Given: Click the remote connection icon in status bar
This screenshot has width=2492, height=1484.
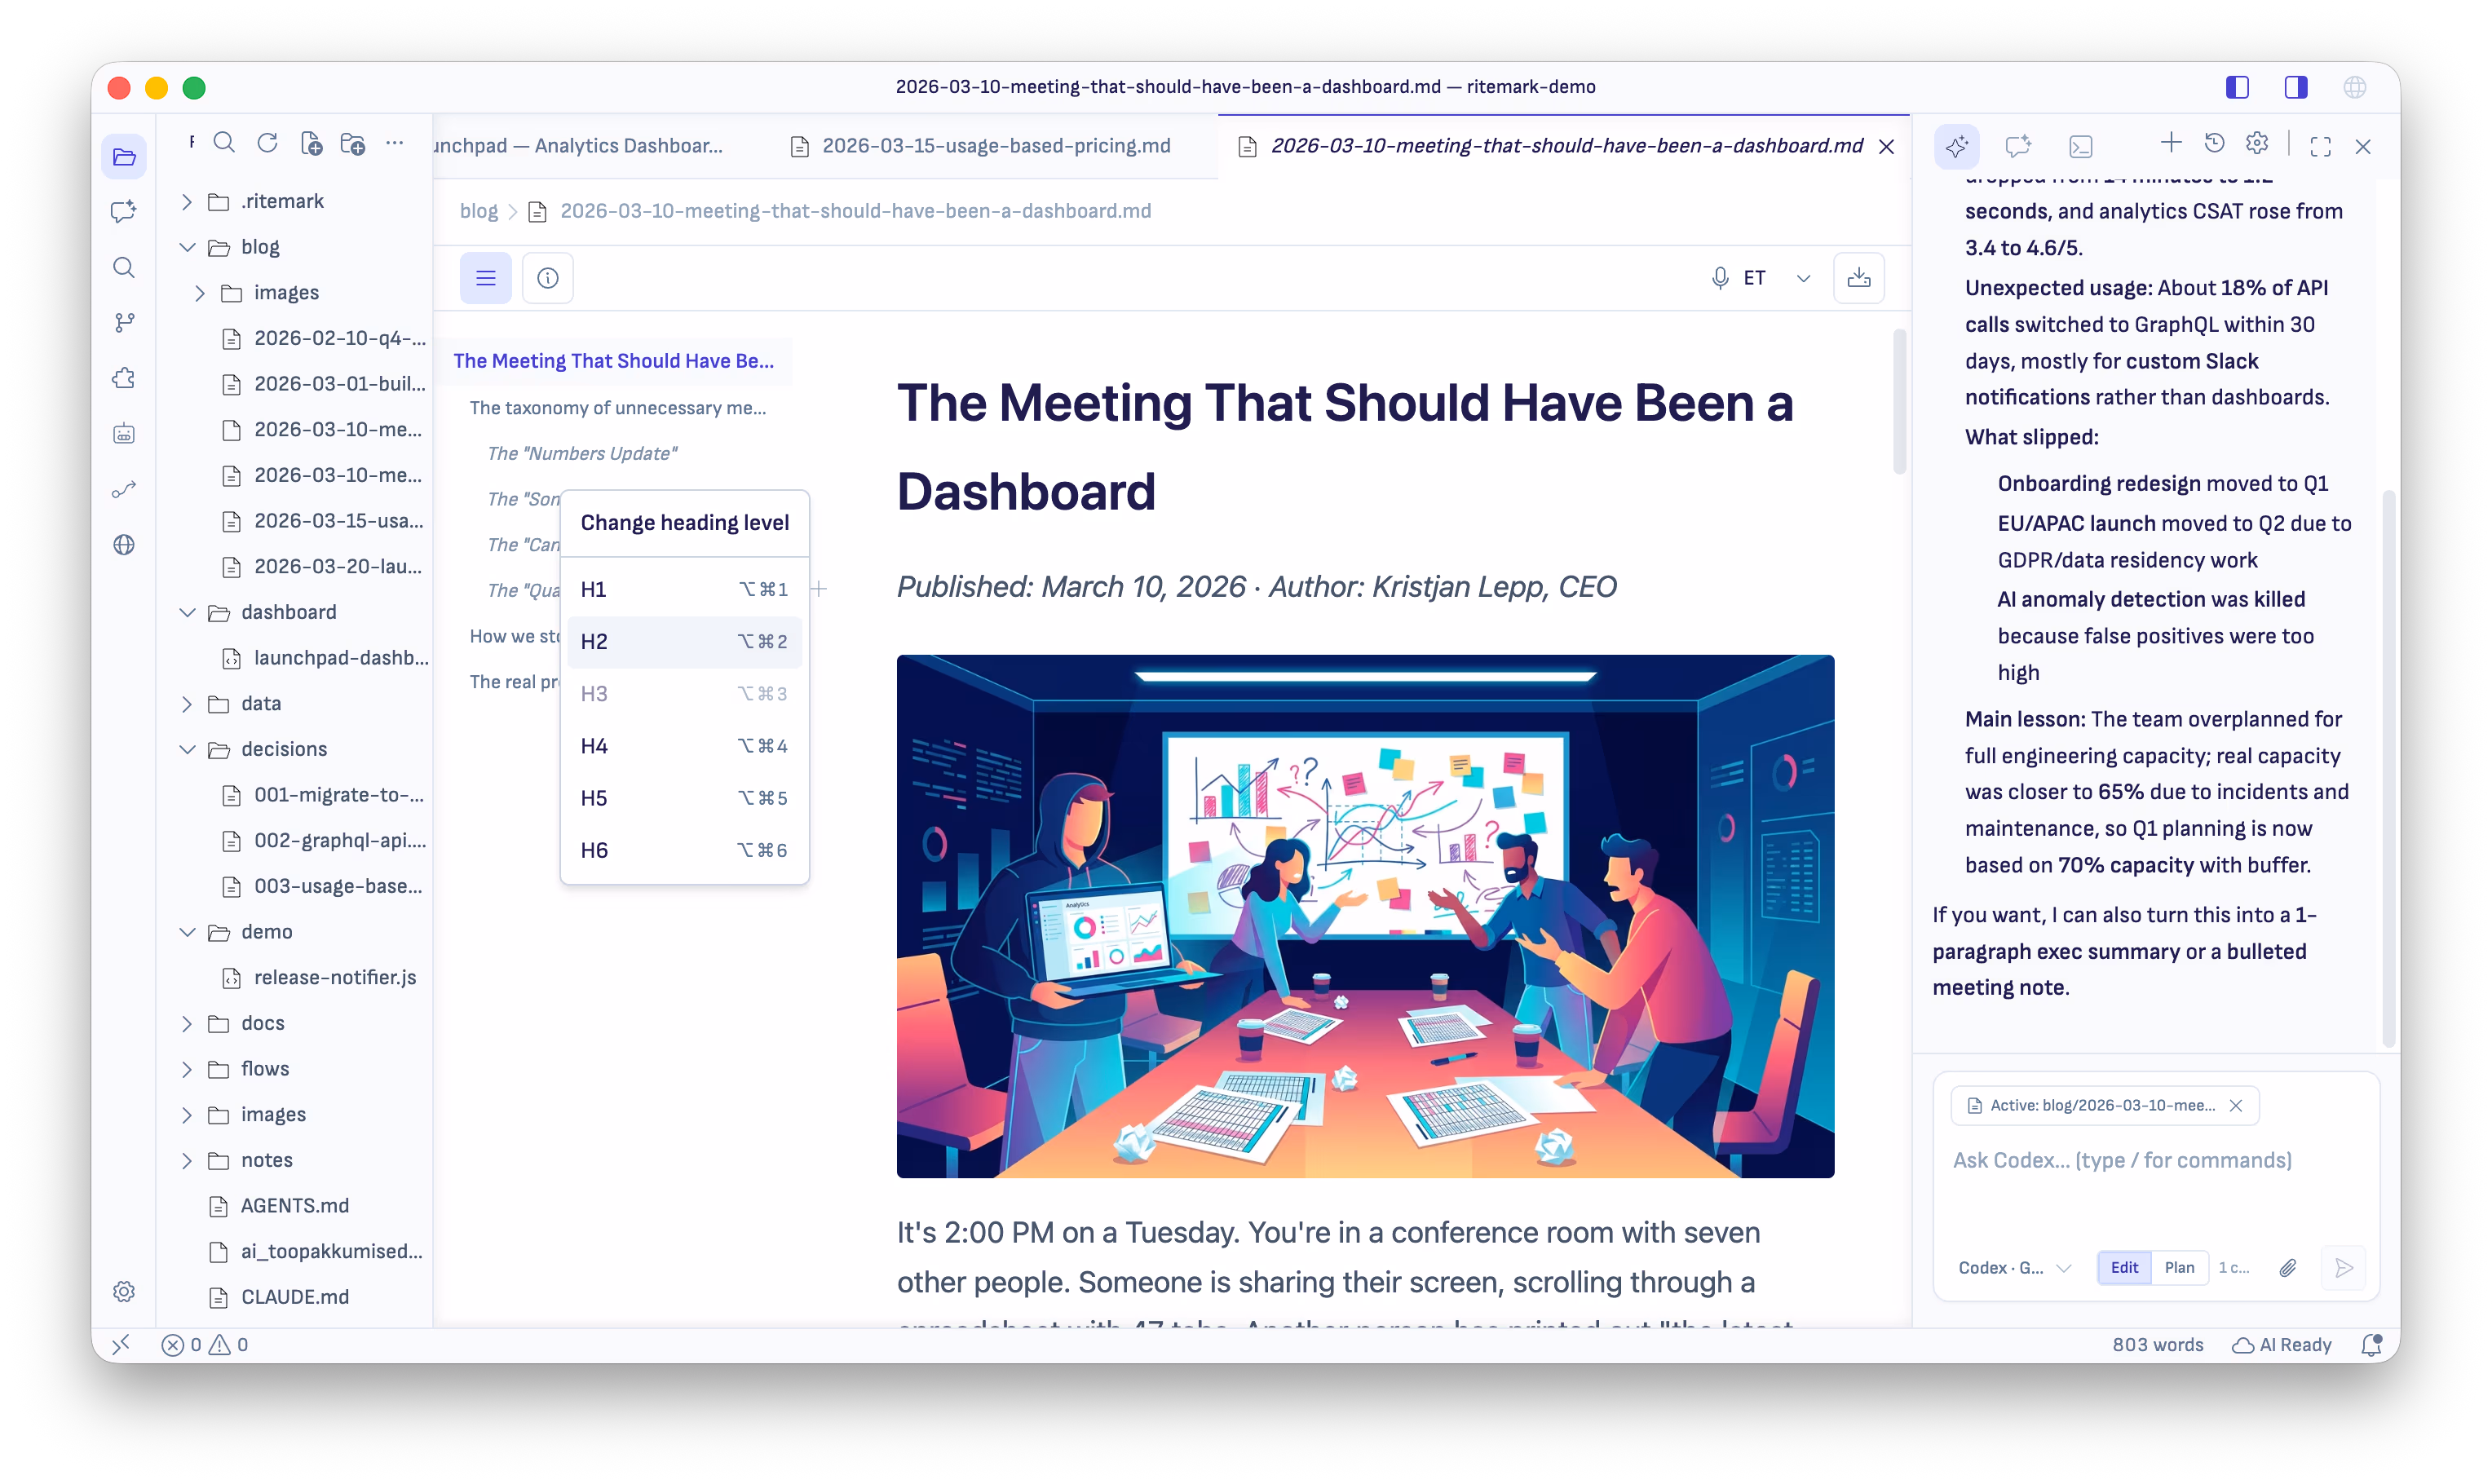Looking at the screenshot, I should coord(122,1344).
